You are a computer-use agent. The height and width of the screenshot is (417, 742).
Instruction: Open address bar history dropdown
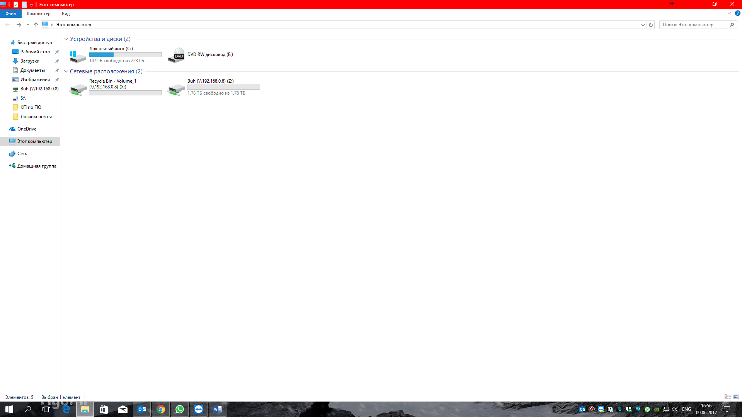tap(643, 25)
